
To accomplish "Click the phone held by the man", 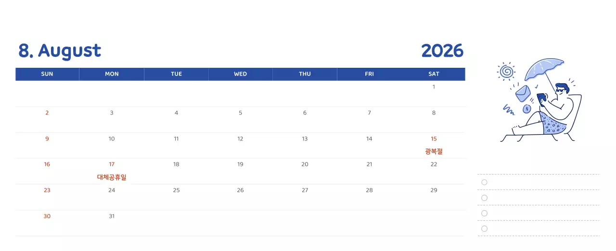I will point(541,98).
